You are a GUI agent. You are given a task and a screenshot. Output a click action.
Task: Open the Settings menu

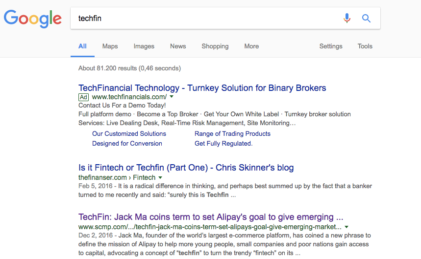[331, 46]
